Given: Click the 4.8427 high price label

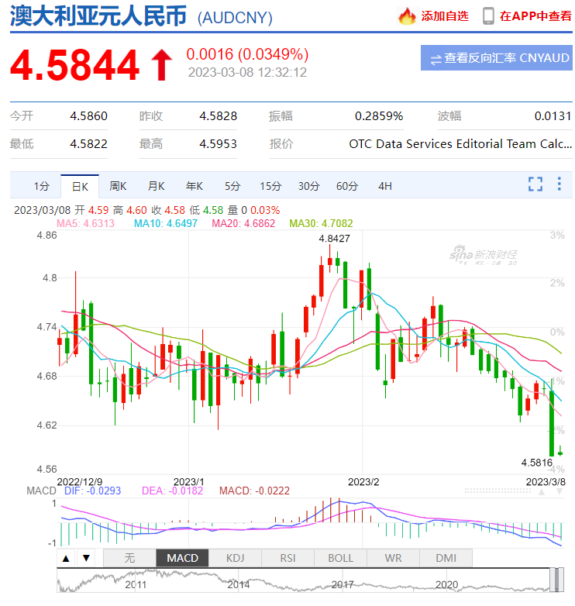Looking at the screenshot, I should click(x=334, y=239).
